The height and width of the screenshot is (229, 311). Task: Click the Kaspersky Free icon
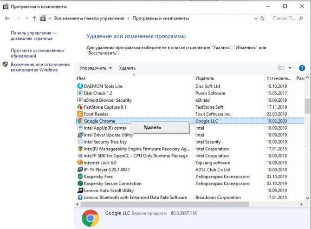(x=80, y=177)
